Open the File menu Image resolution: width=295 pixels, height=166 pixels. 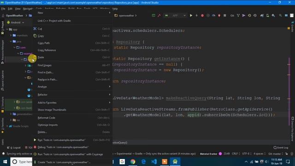coord(3,9)
